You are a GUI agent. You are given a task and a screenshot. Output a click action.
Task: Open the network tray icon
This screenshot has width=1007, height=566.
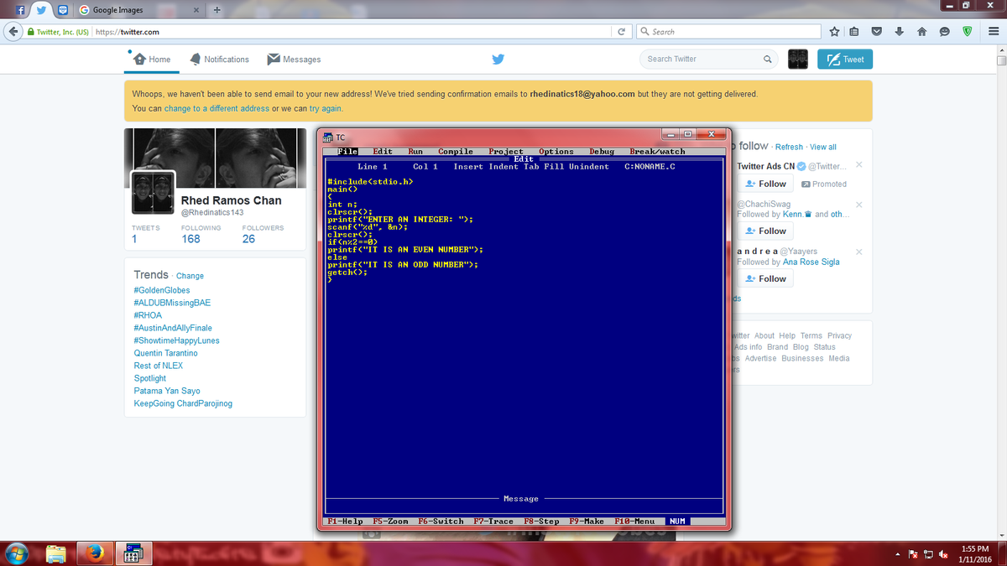coord(928,553)
